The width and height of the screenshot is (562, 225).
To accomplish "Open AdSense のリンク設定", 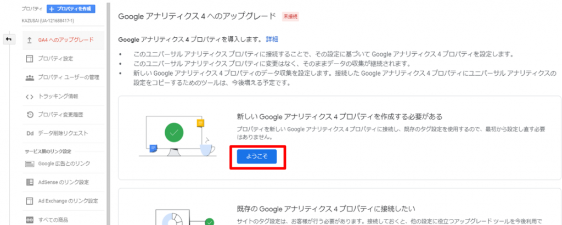I will (x=63, y=182).
